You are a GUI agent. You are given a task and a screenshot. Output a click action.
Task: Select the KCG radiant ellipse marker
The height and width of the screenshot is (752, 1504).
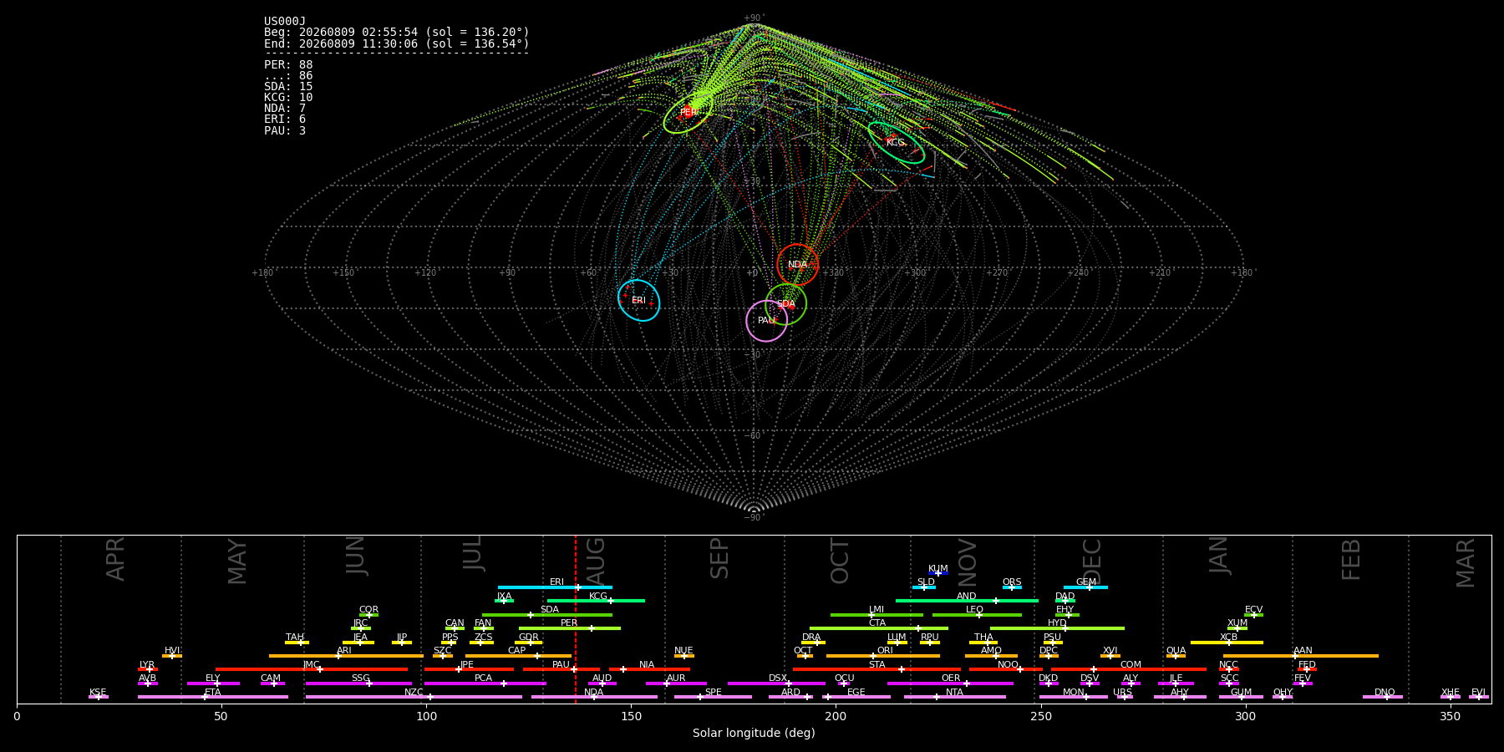tap(896, 142)
